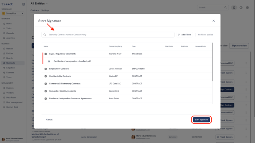The height and width of the screenshot is (143, 255).
Task: Expand Employment Contracts row
Action: [46, 69]
